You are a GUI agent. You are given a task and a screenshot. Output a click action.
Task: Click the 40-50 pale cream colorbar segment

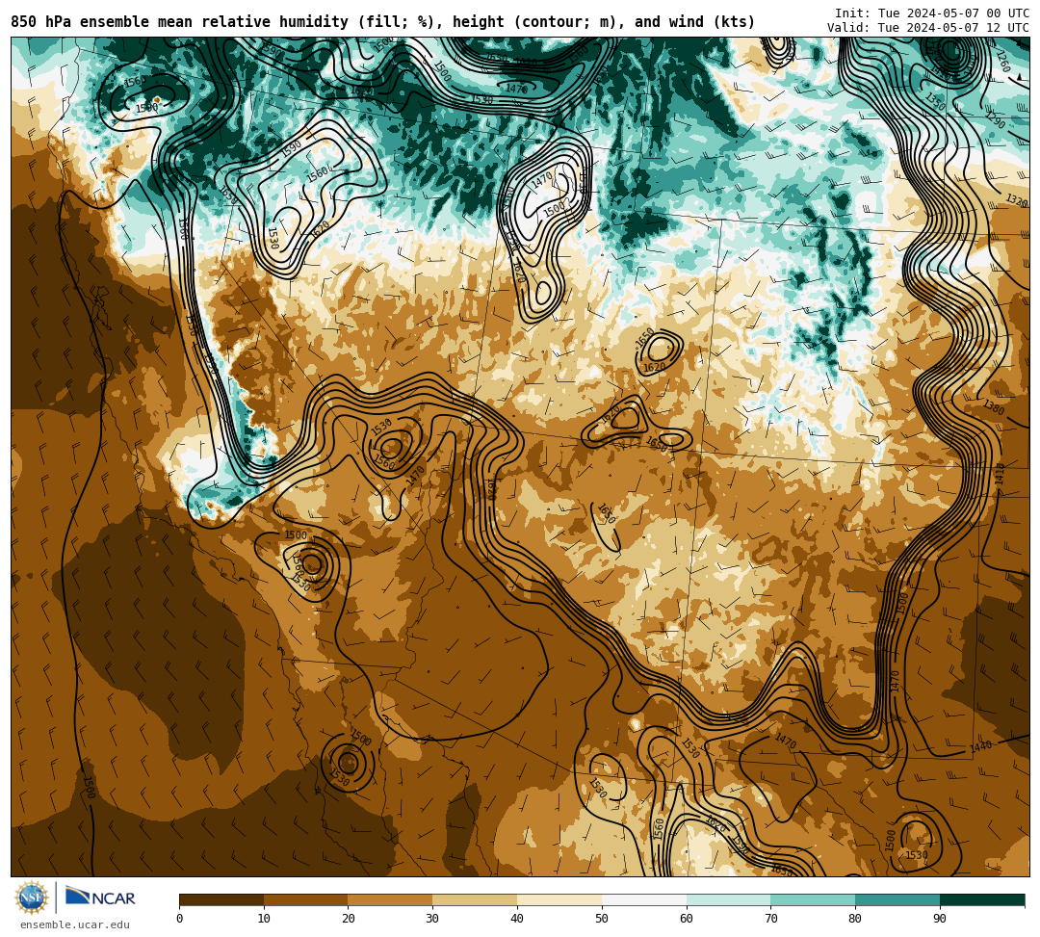(559, 899)
